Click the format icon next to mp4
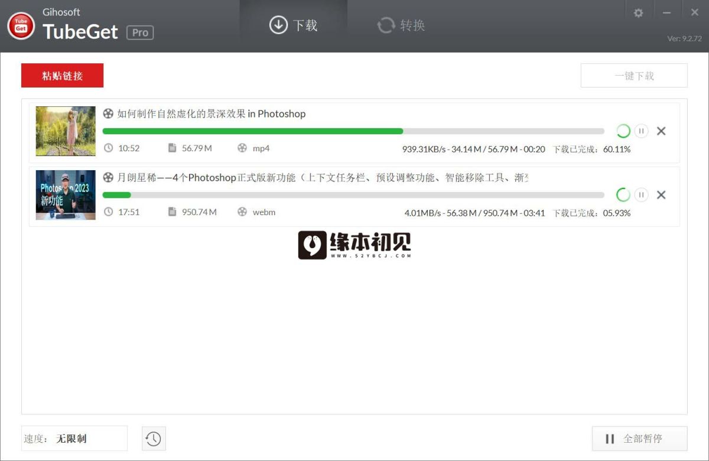 click(x=242, y=148)
